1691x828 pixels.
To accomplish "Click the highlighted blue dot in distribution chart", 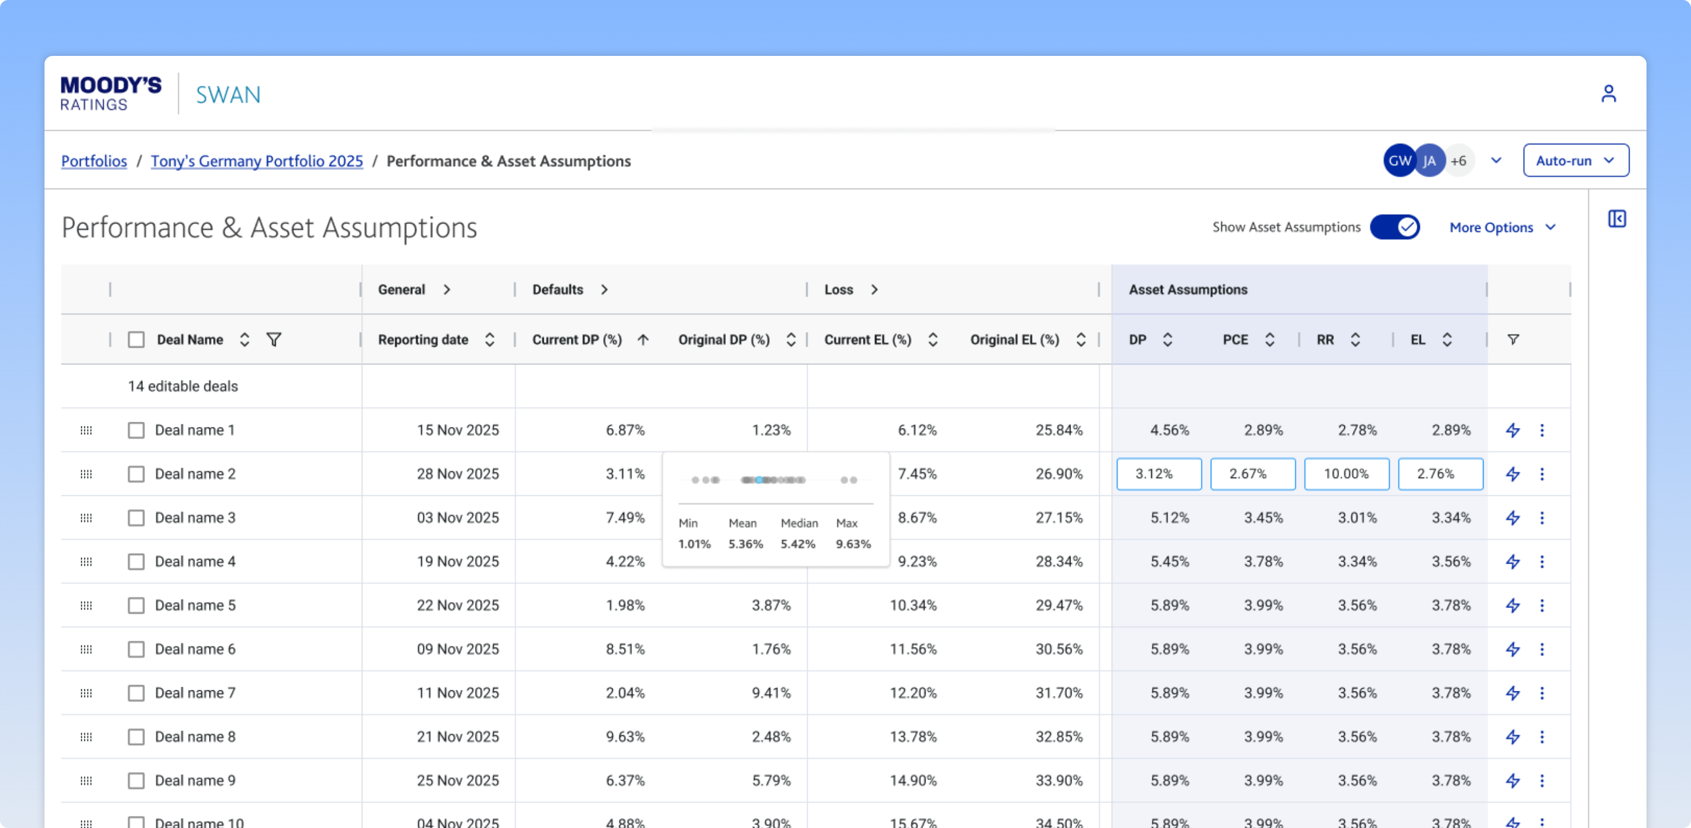I will [759, 480].
